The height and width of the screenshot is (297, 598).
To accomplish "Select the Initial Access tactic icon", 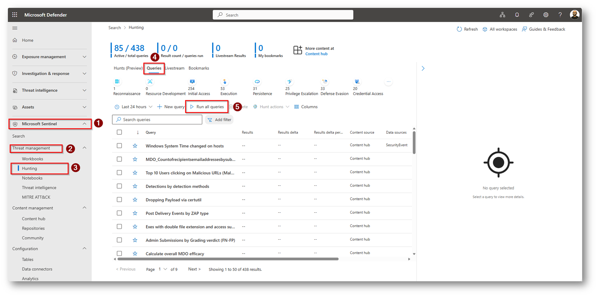I will [192, 82].
